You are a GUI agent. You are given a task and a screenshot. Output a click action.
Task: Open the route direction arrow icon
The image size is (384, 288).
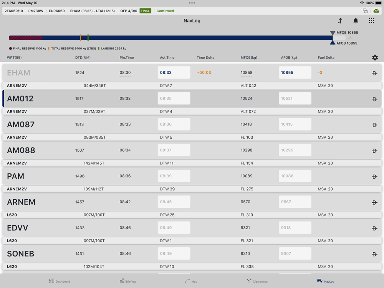coord(340,21)
